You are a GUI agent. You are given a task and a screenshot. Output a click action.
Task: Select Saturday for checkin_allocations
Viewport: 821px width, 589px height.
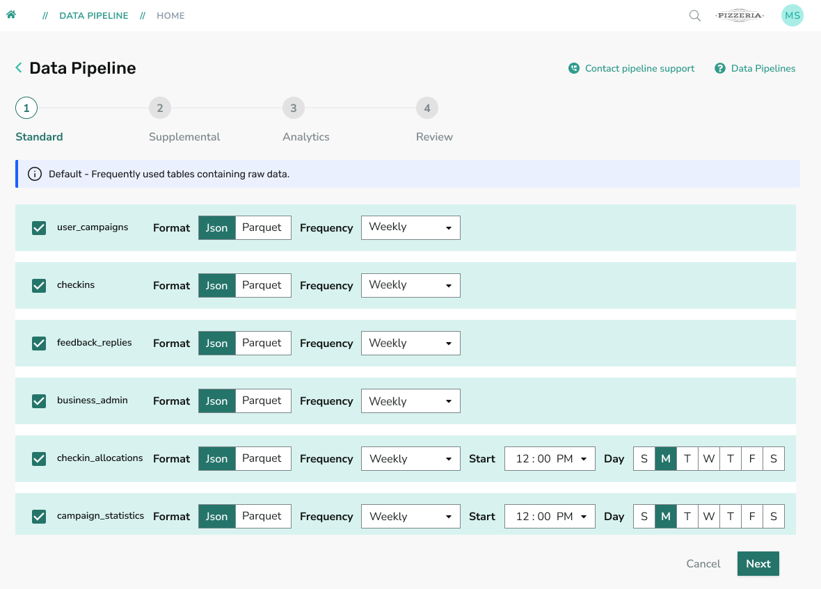(774, 459)
